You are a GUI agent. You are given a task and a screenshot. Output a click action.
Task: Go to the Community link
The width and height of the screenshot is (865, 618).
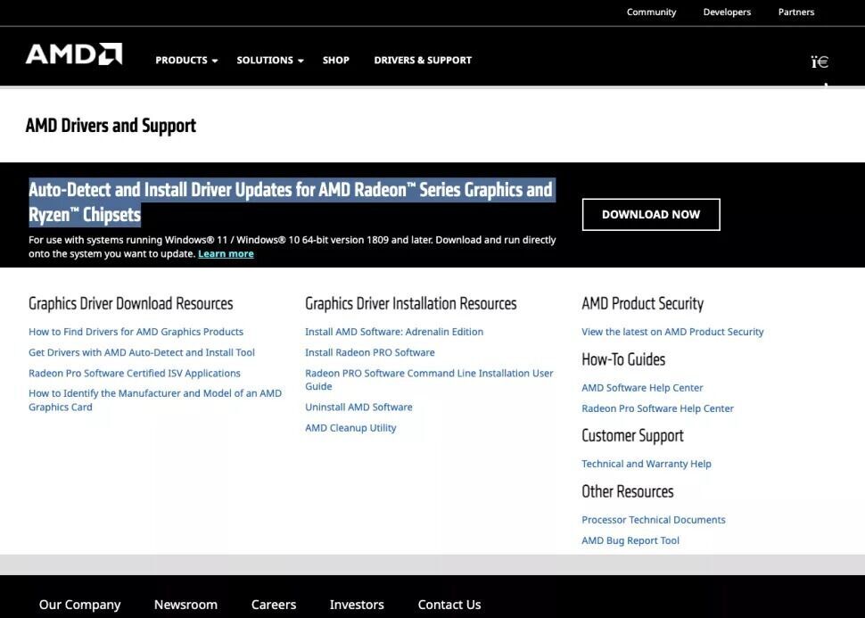[x=651, y=12]
